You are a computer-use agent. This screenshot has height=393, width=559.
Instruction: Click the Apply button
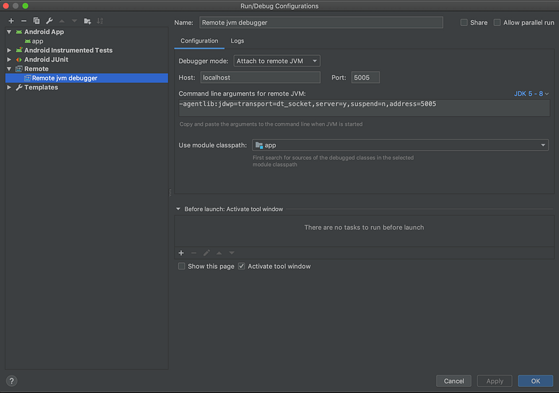495,381
